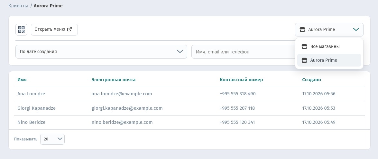Click email giorgi.kapanadze@example.com
Screen dimensions: 378x159
[127, 108]
